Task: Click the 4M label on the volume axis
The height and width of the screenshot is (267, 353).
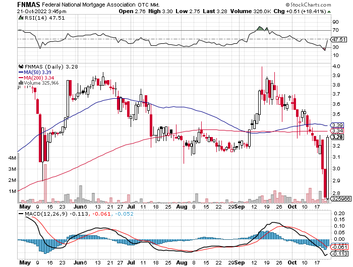Action: pos(12,158)
